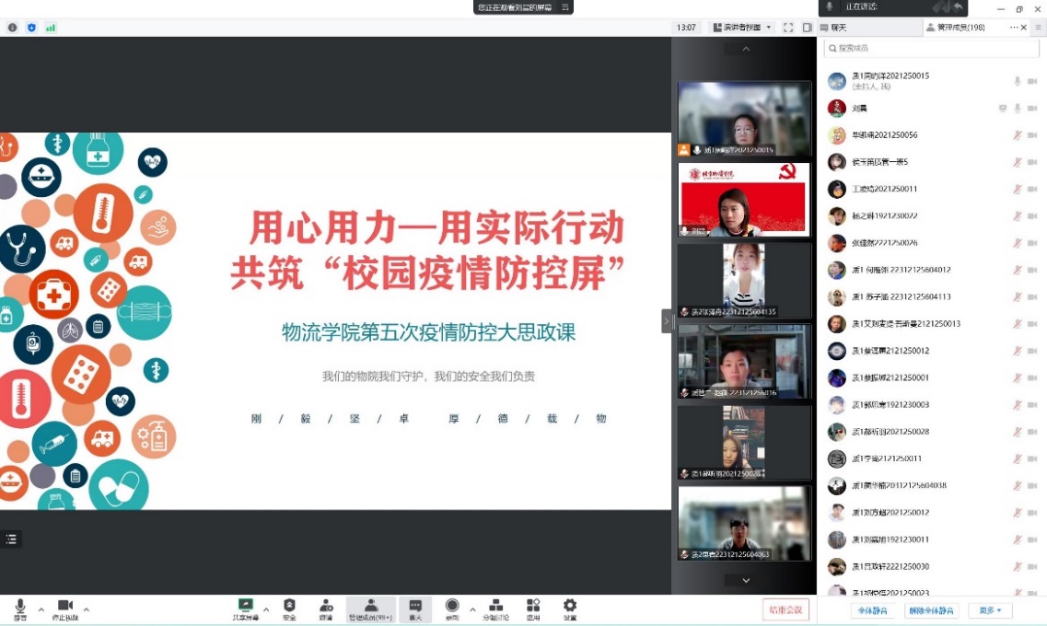Open the Speaker View layout dropdown
1047x626 pixels.
[742, 28]
